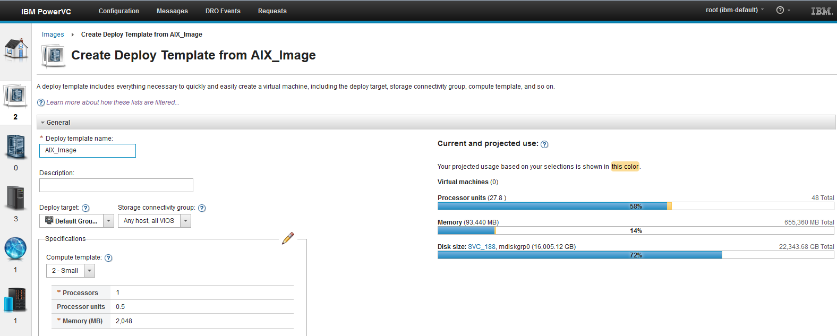This screenshot has width=837, height=336.
Task: Click the Disk size usage progress bar
Action: [636, 255]
